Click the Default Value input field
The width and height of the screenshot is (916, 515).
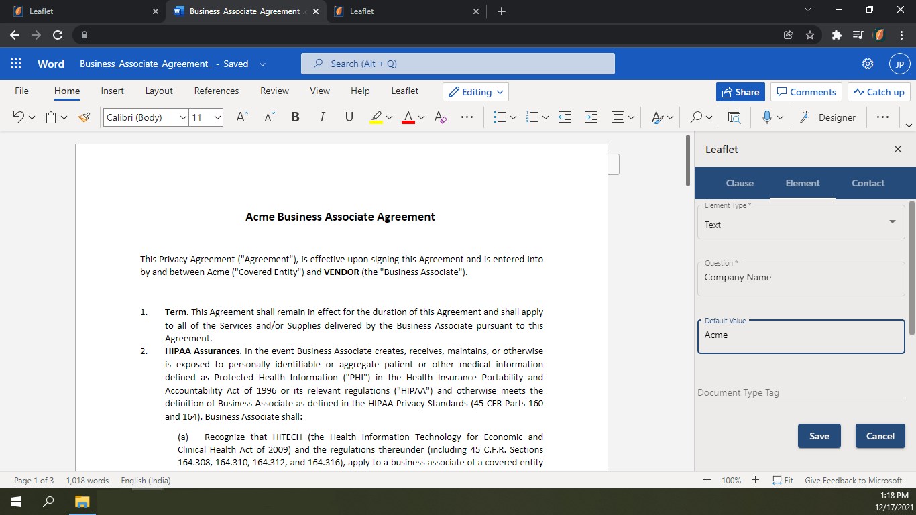coord(801,335)
